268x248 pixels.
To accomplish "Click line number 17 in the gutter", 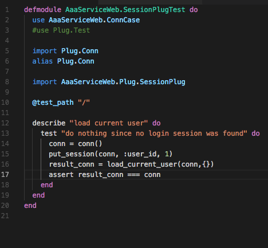I will [x=5, y=175].
